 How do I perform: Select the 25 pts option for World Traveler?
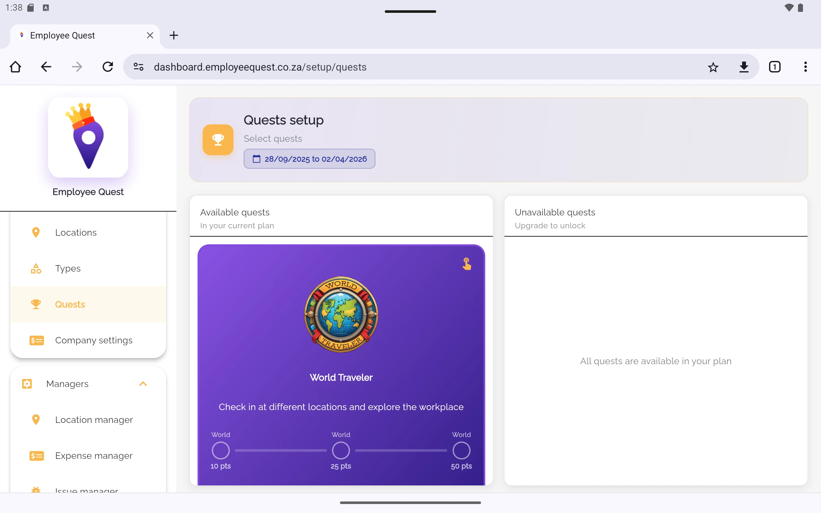tap(341, 450)
